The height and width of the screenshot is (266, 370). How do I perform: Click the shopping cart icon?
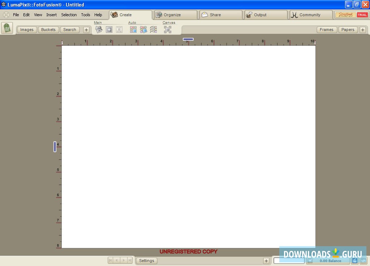tap(310, 261)
